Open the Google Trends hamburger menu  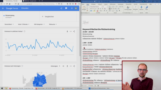(3, 8)
